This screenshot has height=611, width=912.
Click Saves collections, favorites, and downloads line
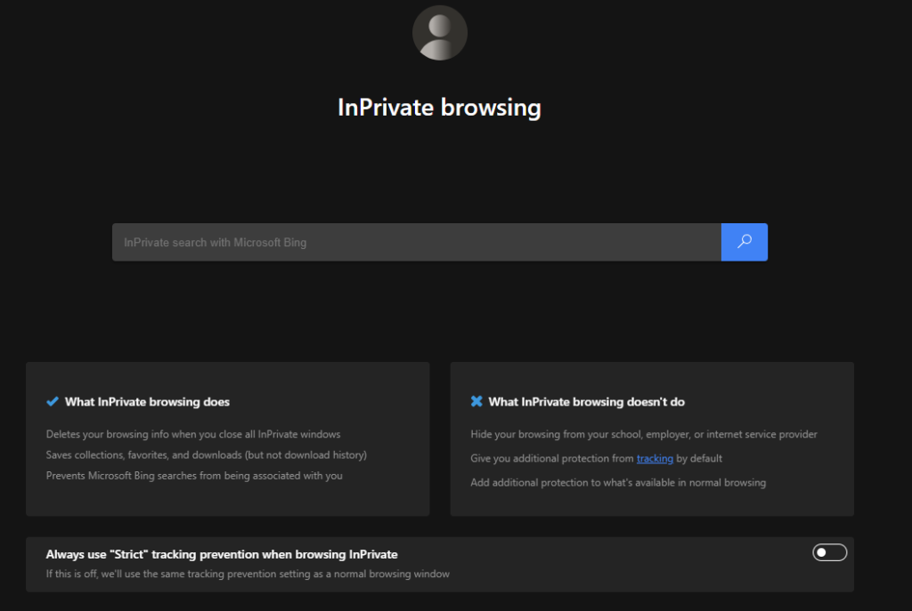(x=207, y=454)
